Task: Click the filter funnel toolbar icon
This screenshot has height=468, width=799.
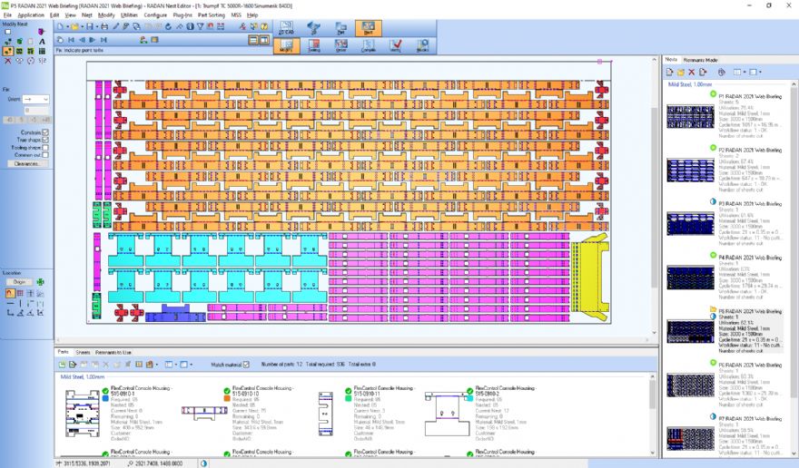Action: pos(201,26)
